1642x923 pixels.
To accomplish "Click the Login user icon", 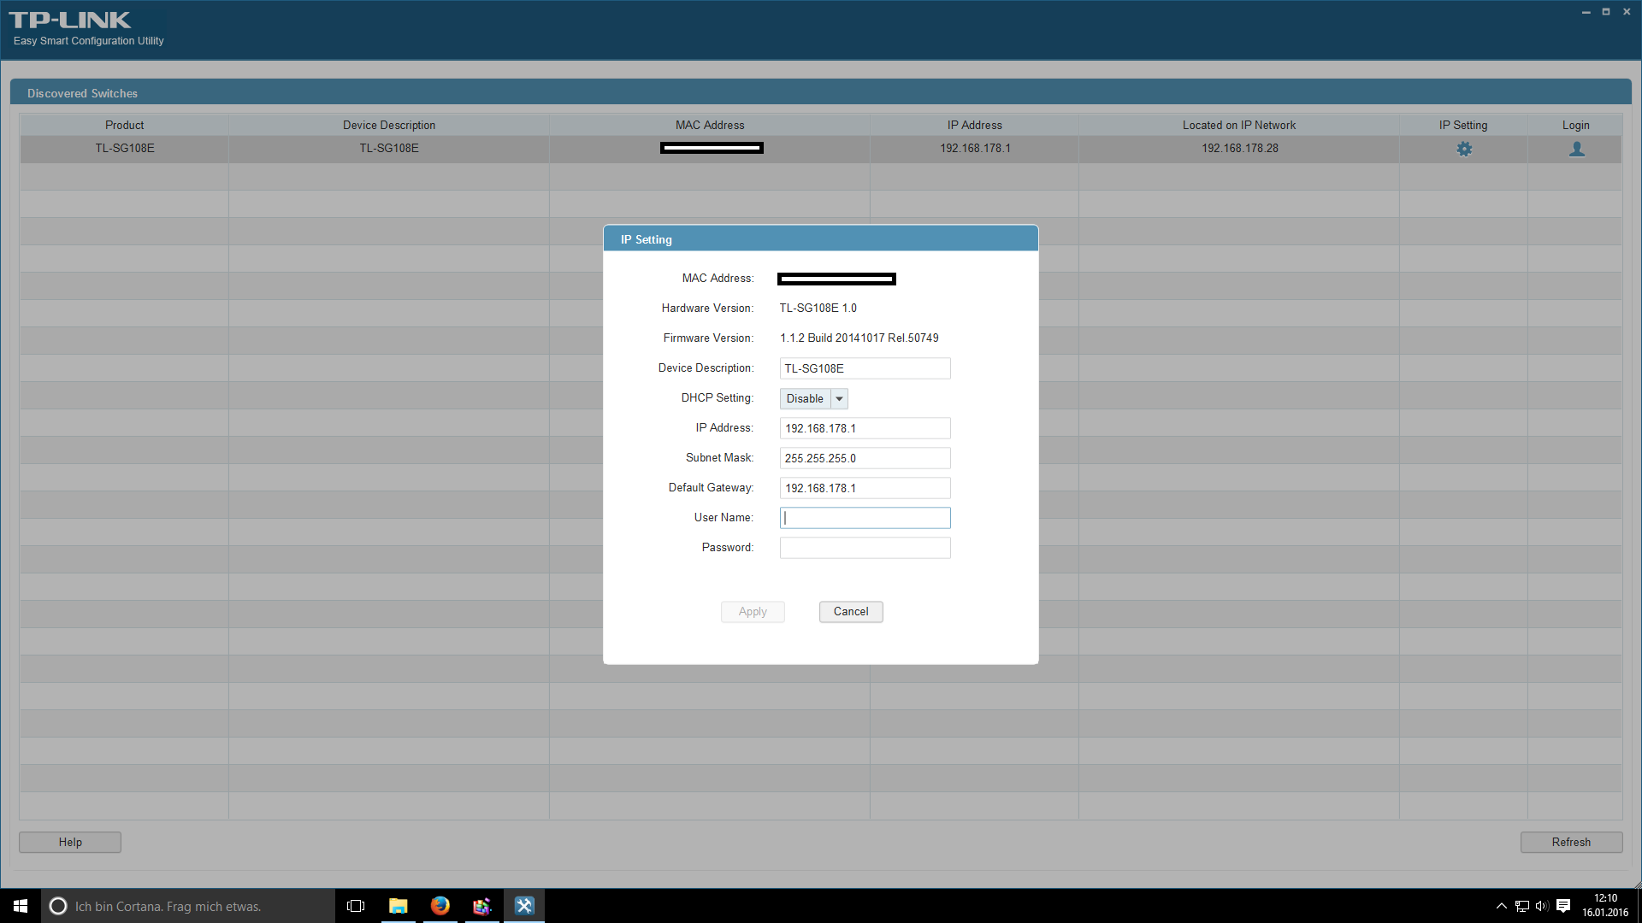I will (1576, 149).
